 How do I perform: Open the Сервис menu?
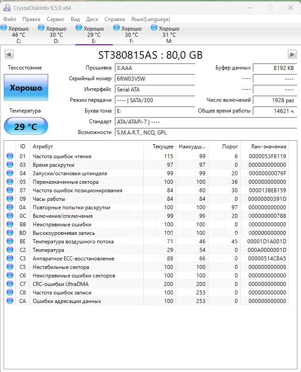tap(56, 19)
